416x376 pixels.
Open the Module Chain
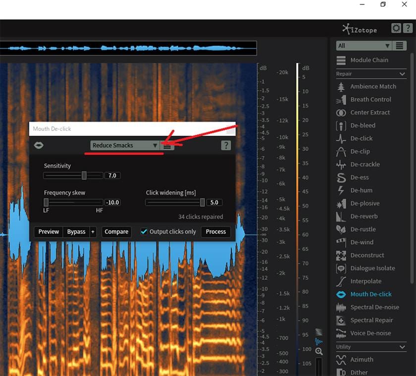(369, 60)
